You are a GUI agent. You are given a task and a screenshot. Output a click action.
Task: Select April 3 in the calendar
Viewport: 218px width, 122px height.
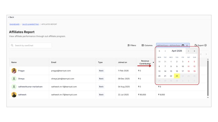click(183, 62)
